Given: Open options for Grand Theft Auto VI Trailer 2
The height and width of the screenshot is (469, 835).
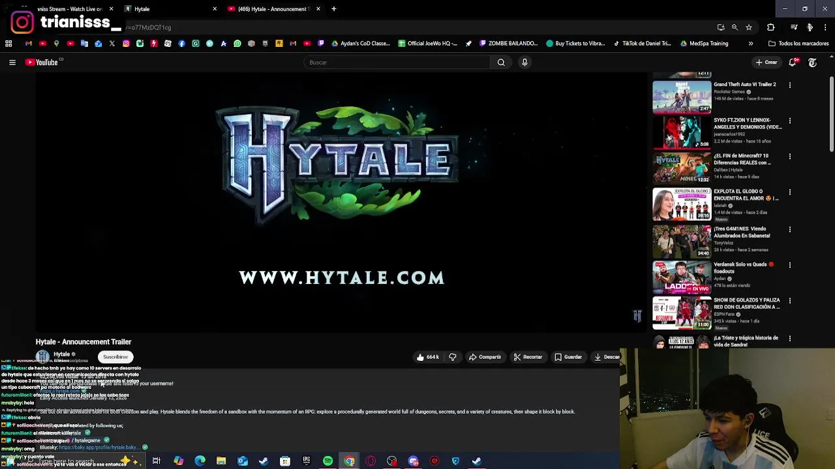Looking at the screenshot, I should (x=790, y=85).
